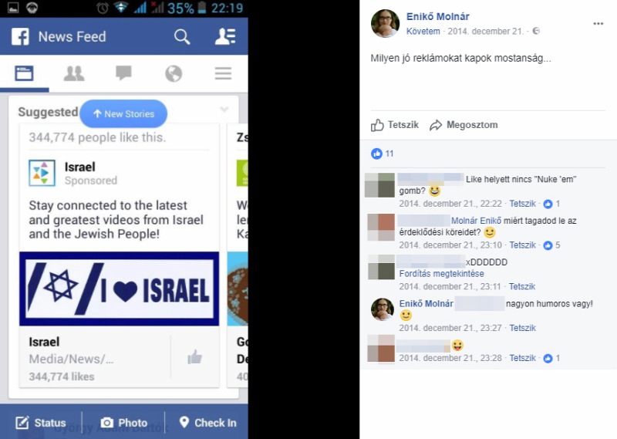Image resolution: width=617 pixels, height=439 pixels.
Task: Open the hamburger menu icon
Action: pos(223,73)
